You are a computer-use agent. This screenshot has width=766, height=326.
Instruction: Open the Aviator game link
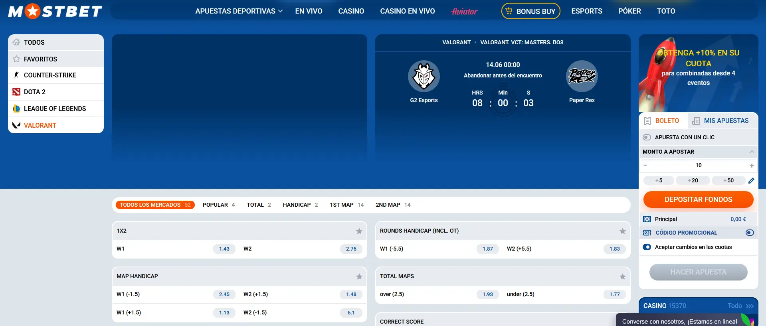click(x=464, y=11)
